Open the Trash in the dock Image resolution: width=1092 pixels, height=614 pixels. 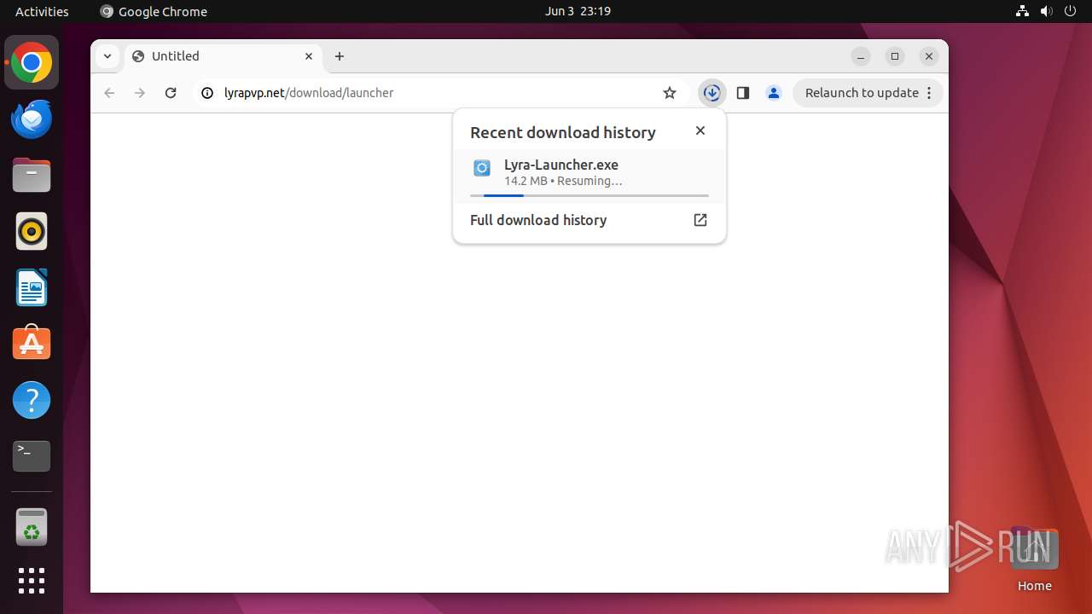32,527
